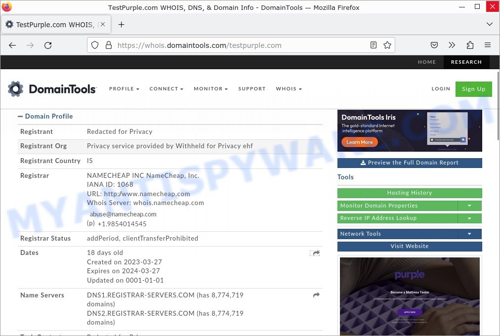Toggle reader view icon in address bar
Image resolution: width=500 pixels, height=336 pixels.
coord(374,45)
